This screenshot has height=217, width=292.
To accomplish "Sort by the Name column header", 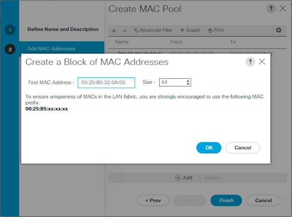I will click(x=122, y=42).
